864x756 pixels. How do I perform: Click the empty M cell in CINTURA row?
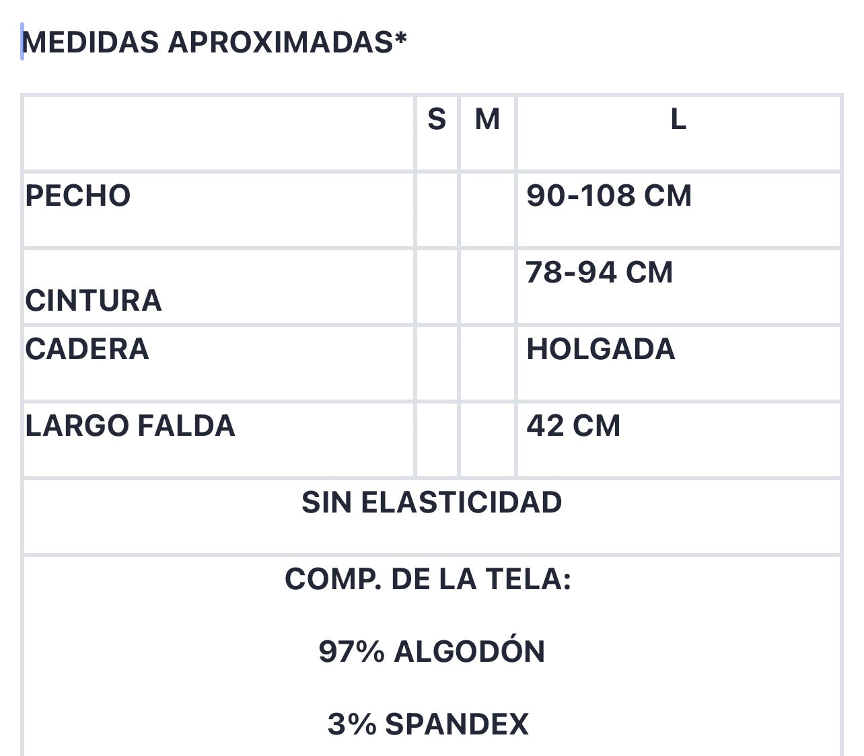(x=487, y=287)
